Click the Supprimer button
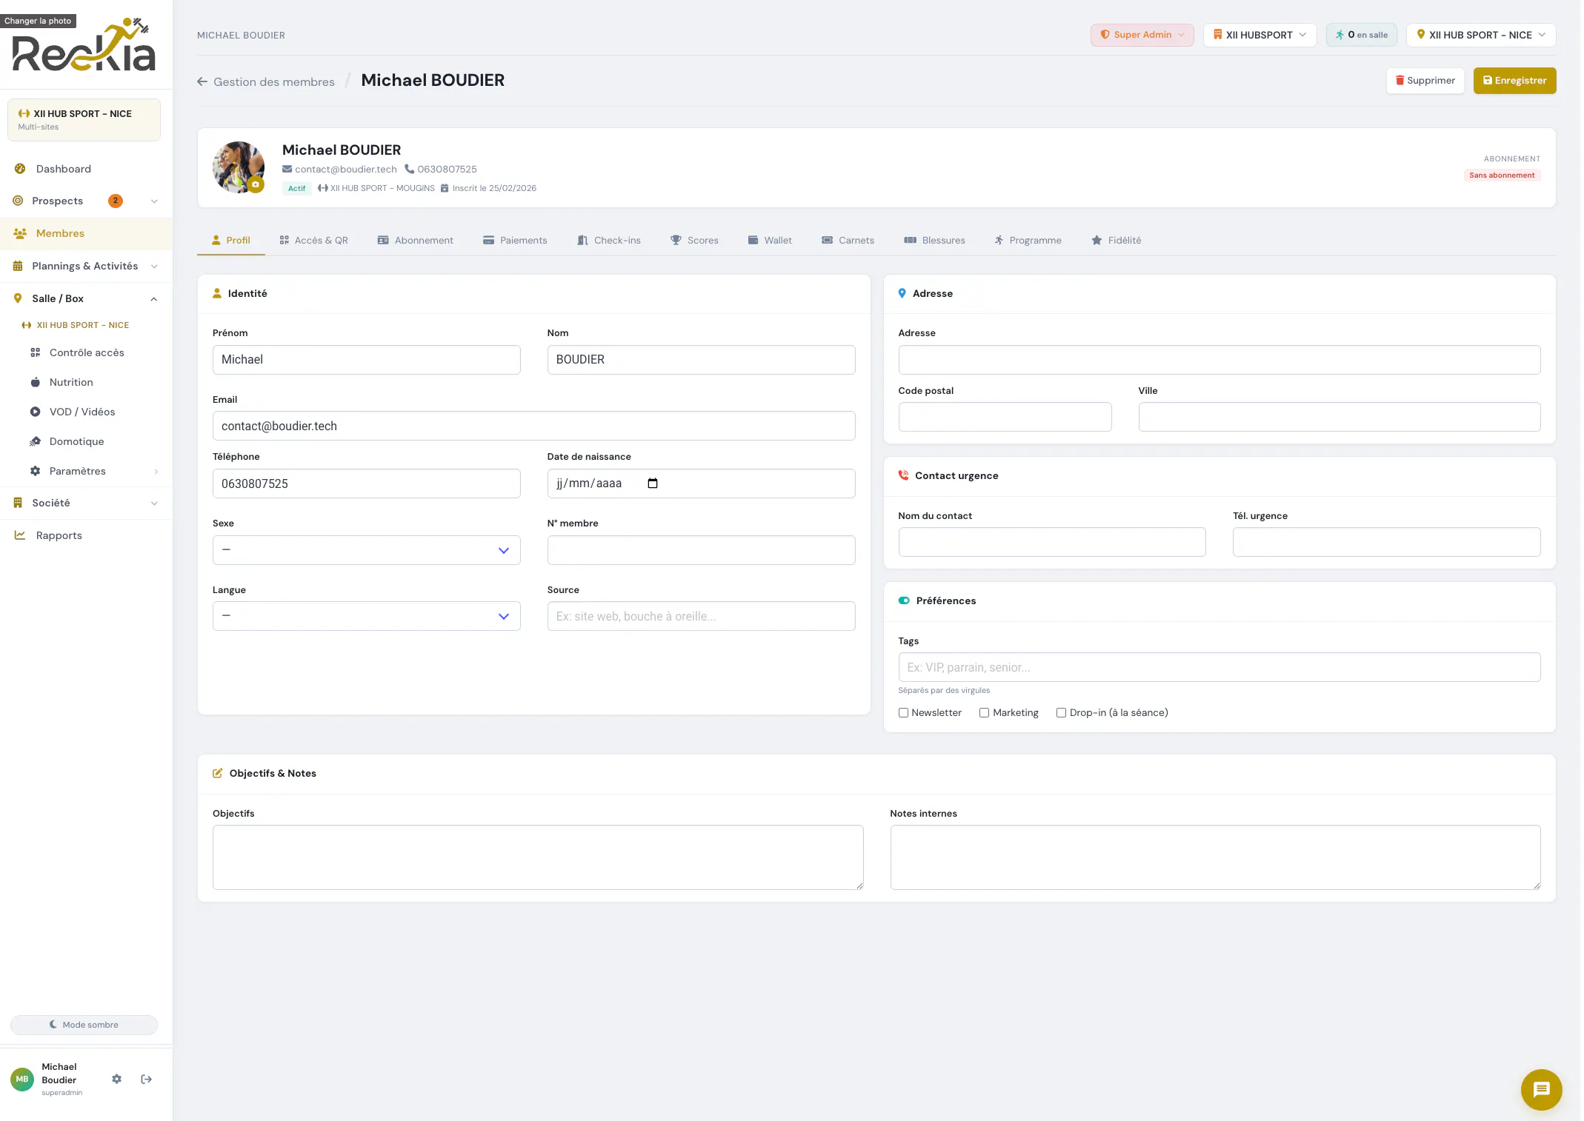Image resolution: width=1584 pixels, height=1121 pixels. 1425,81
